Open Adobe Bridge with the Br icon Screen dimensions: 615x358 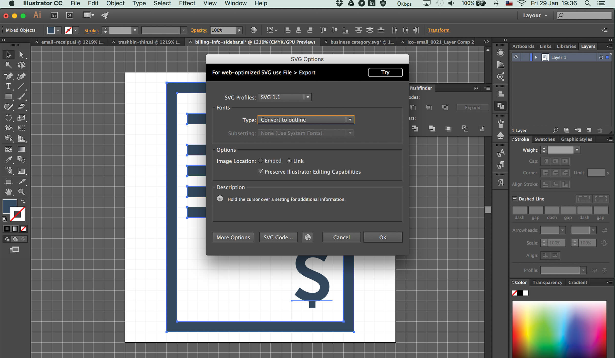[54, 15]
